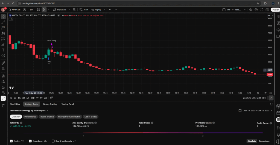
Task: Maximize the Strategy Tester panel
Action: pyautogui.click(x=272, y=104)
